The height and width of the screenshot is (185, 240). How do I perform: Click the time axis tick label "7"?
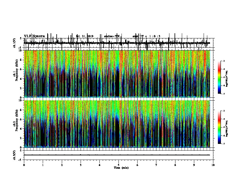pos(156,165)
